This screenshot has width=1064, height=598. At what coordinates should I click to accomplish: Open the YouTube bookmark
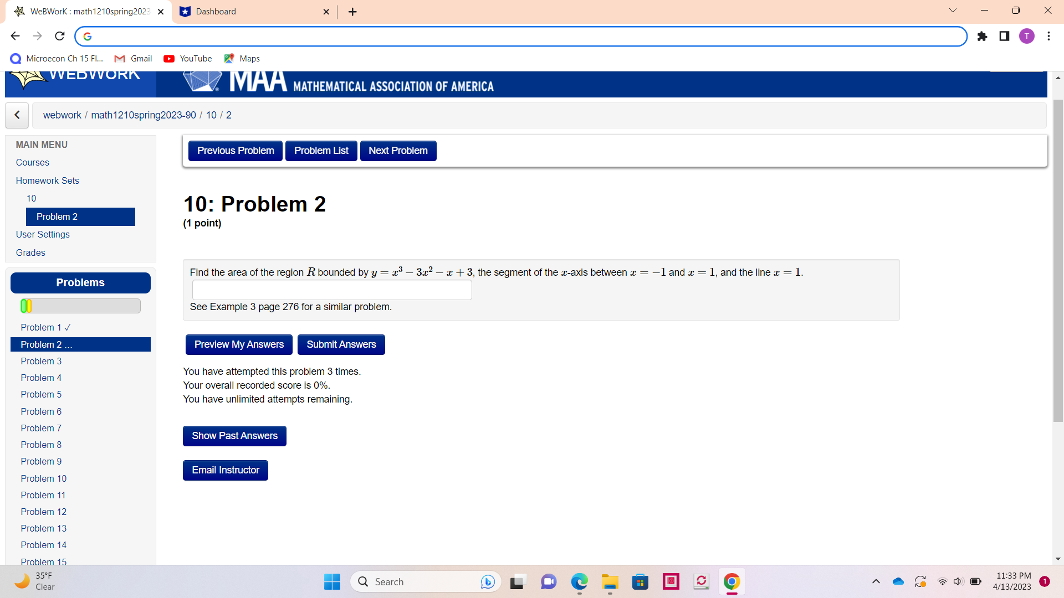coord(187,58)
